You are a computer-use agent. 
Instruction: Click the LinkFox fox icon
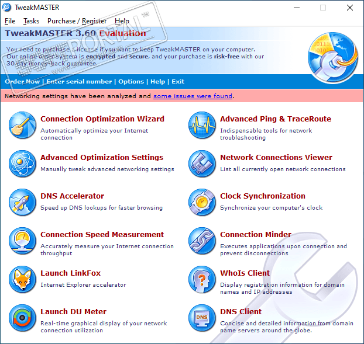(x=22, y=279)
